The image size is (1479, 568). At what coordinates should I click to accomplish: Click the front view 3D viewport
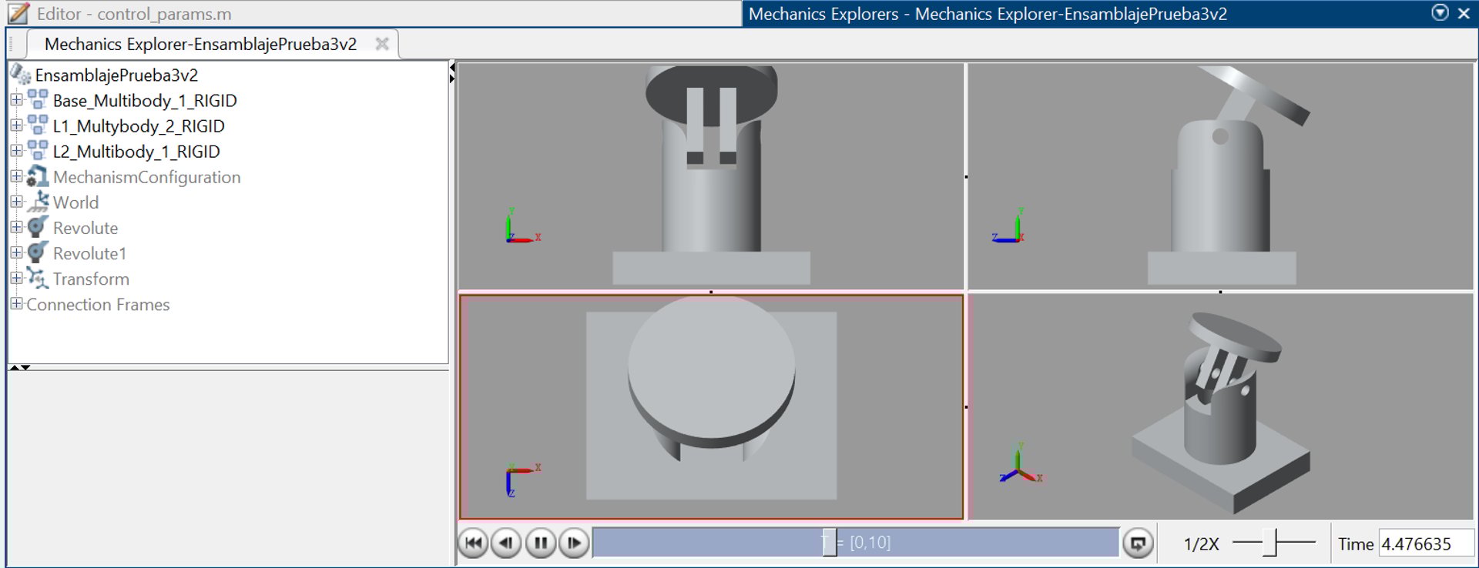[711, 176]
